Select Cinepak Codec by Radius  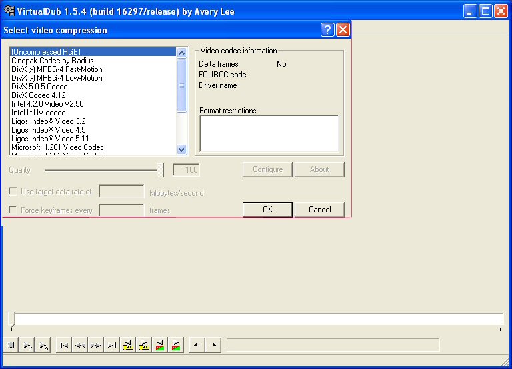pos(93,61)
